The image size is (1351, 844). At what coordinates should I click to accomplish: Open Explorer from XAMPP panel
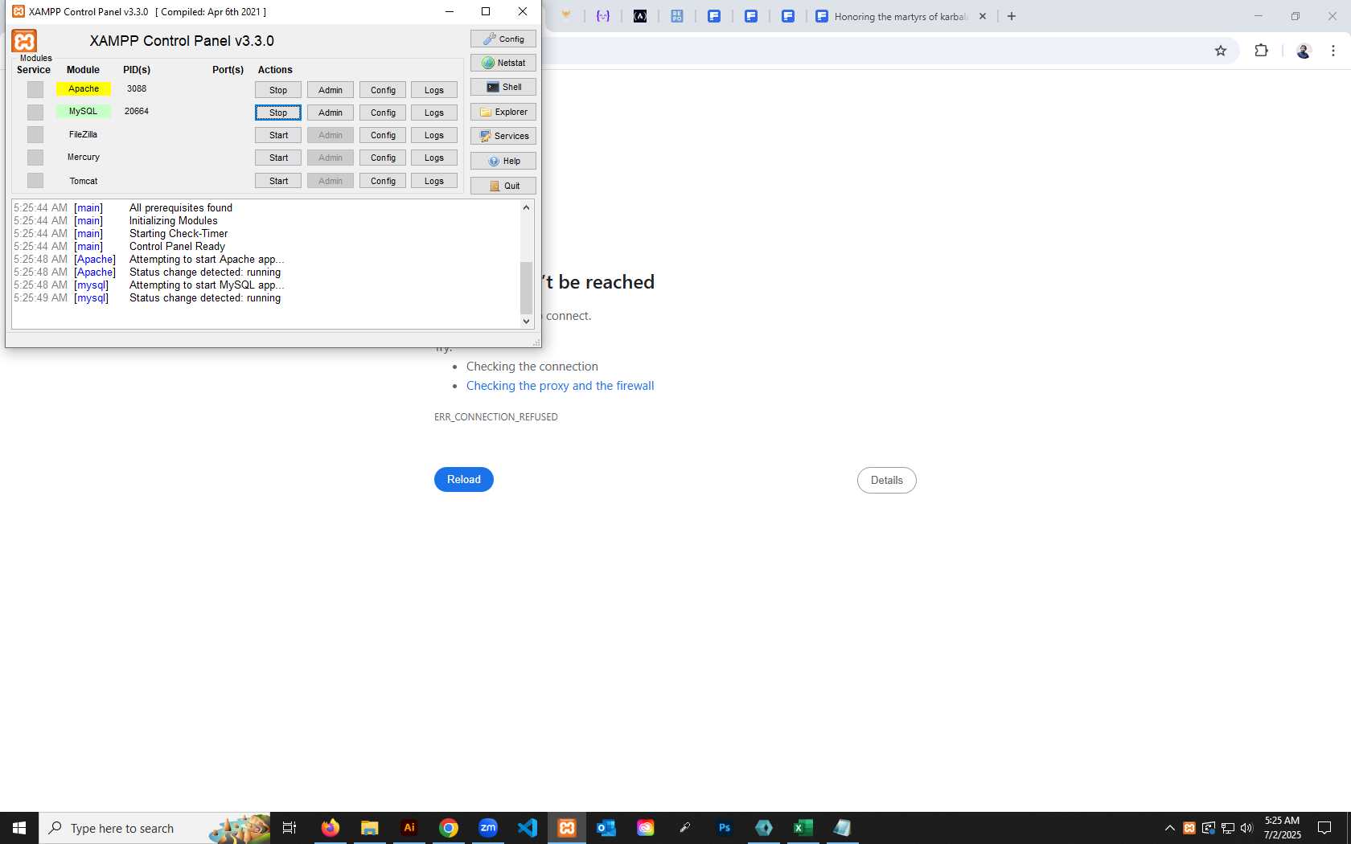pyautogui.click(x=503, y=112)
